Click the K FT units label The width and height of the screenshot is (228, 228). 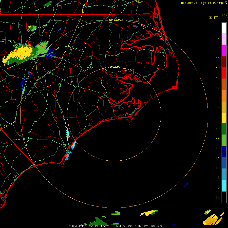tap(214, 17)
